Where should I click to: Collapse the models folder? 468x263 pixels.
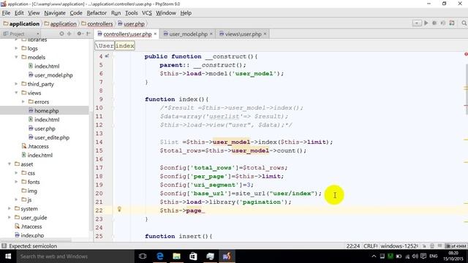(16, 57)
